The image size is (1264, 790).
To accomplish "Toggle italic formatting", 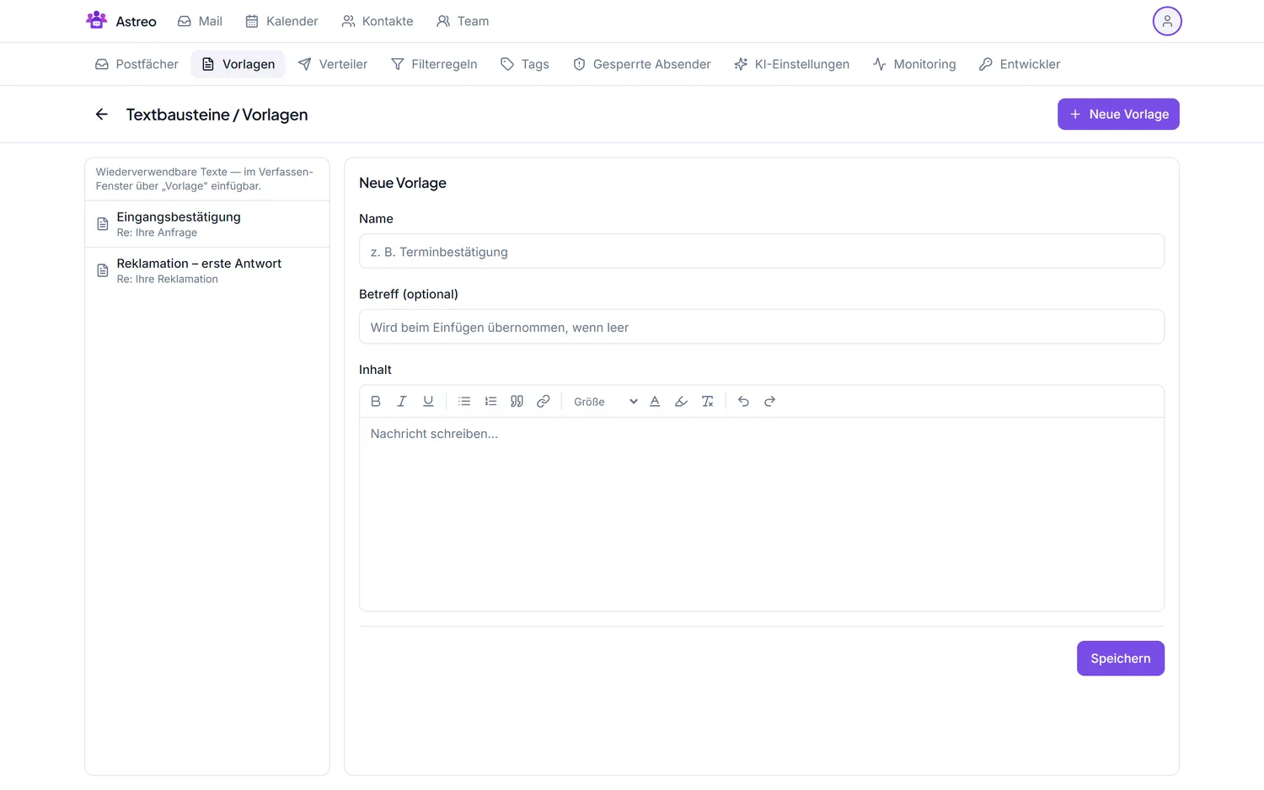I will [x=402, y=402].
